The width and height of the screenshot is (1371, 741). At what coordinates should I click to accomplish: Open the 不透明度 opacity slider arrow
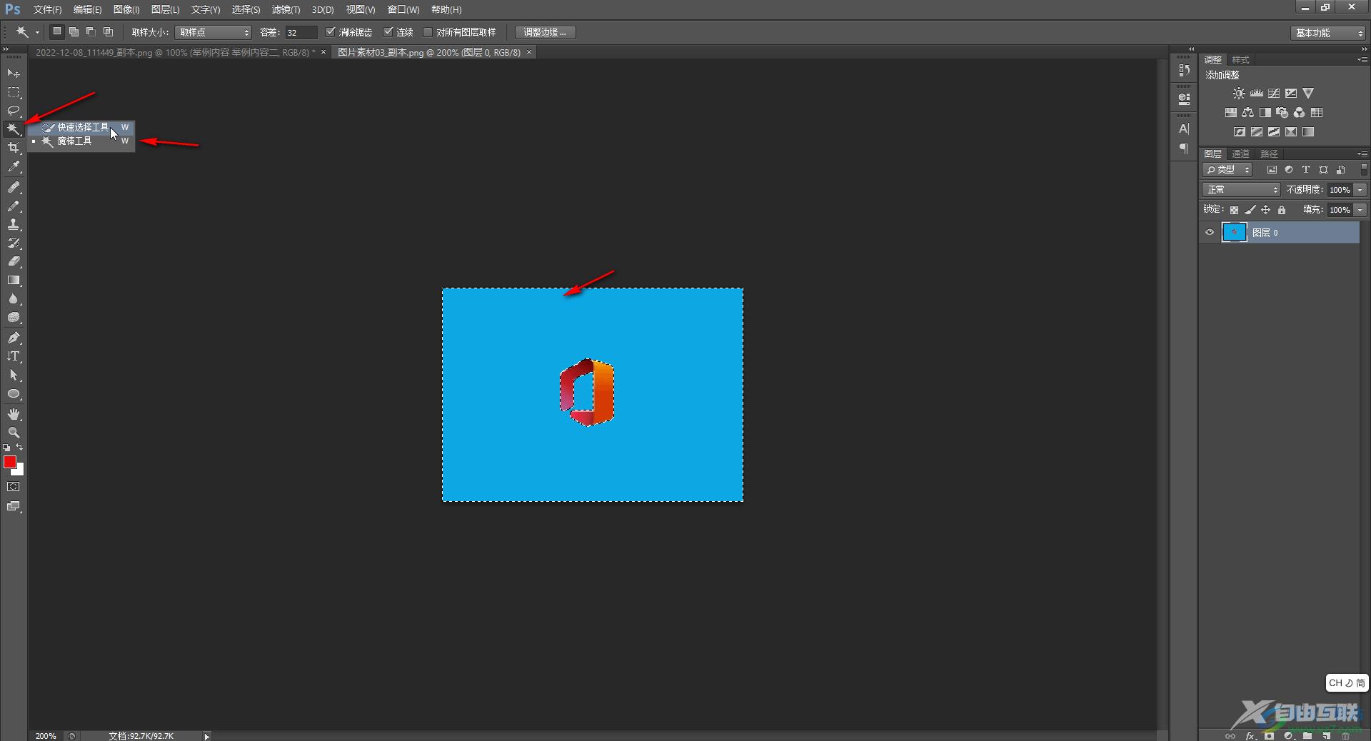[1360, 190]
